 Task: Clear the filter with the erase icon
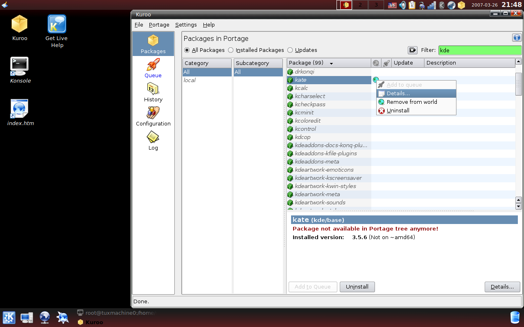click(412, 50)
